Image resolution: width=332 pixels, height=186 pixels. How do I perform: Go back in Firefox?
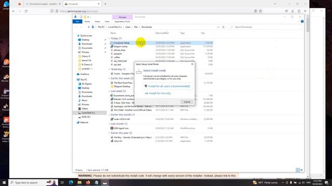[x=13, y=11]
